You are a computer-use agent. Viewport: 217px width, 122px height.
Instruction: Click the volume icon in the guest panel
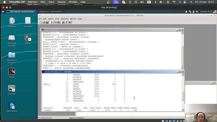tap(197, 12)
